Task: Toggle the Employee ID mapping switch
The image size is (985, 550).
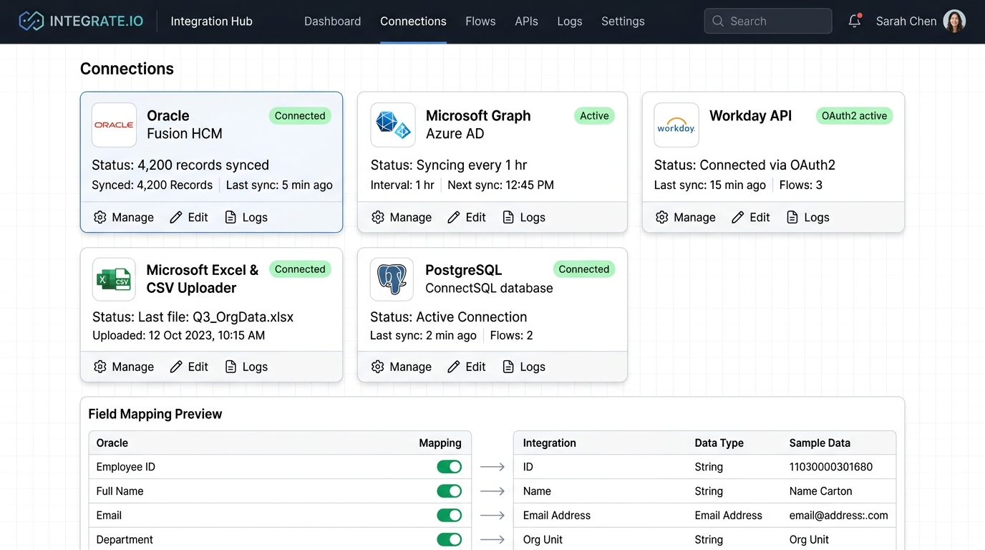Action: (x=450, y=467)
